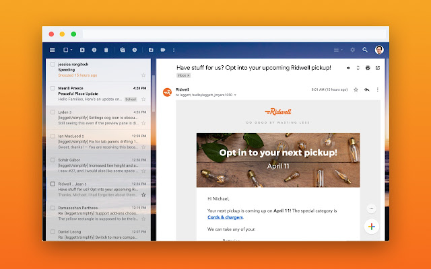Click the Ridwell sender avatar
This screenshot has height=269, width=431.
pyautogui.click(x=167, y=92)
